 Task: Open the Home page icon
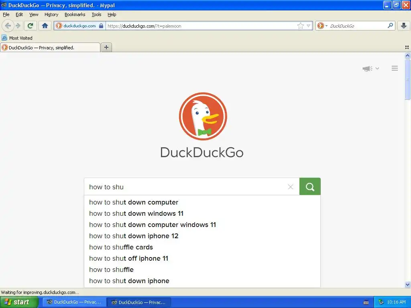(45, 26)
